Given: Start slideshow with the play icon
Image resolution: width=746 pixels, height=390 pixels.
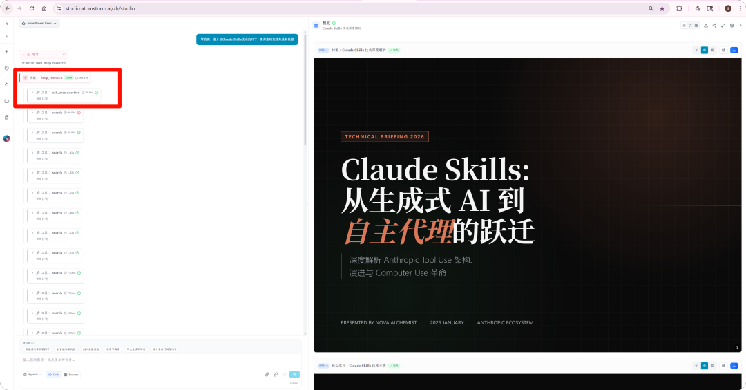Looking at the screenshot, I should click(x=690, y=25).
